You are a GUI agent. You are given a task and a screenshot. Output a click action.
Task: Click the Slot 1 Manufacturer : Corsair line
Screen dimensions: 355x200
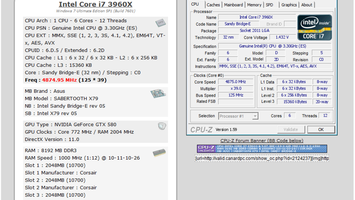coord(61,173)
